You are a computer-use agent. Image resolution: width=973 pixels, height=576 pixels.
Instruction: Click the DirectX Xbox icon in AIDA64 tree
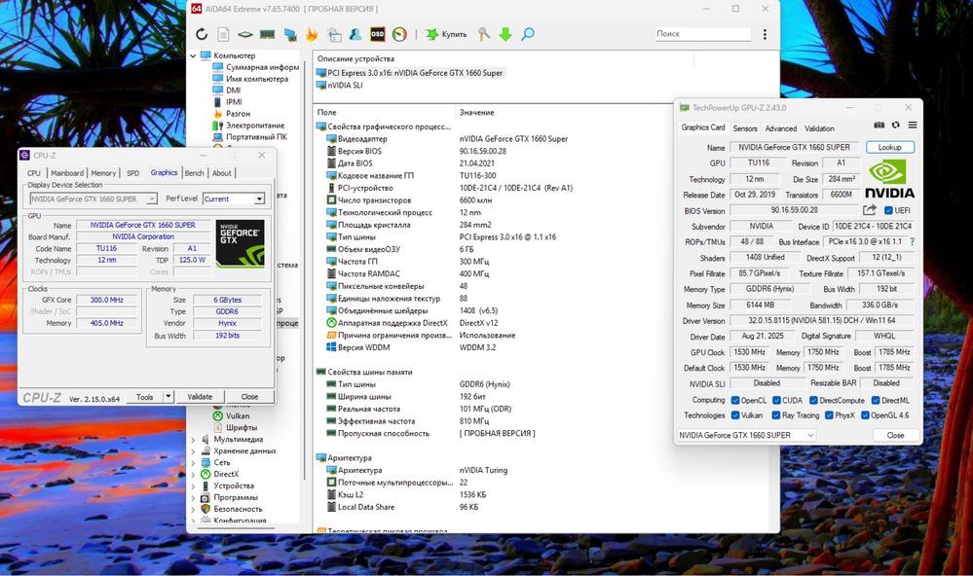coord(206,474)
